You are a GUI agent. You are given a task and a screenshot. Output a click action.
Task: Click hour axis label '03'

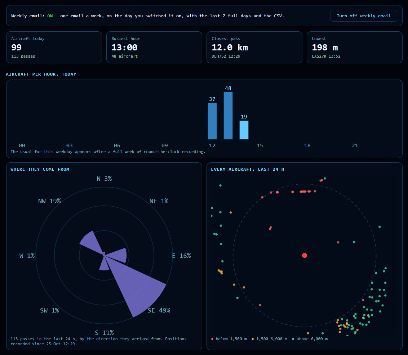click(70, 145)
